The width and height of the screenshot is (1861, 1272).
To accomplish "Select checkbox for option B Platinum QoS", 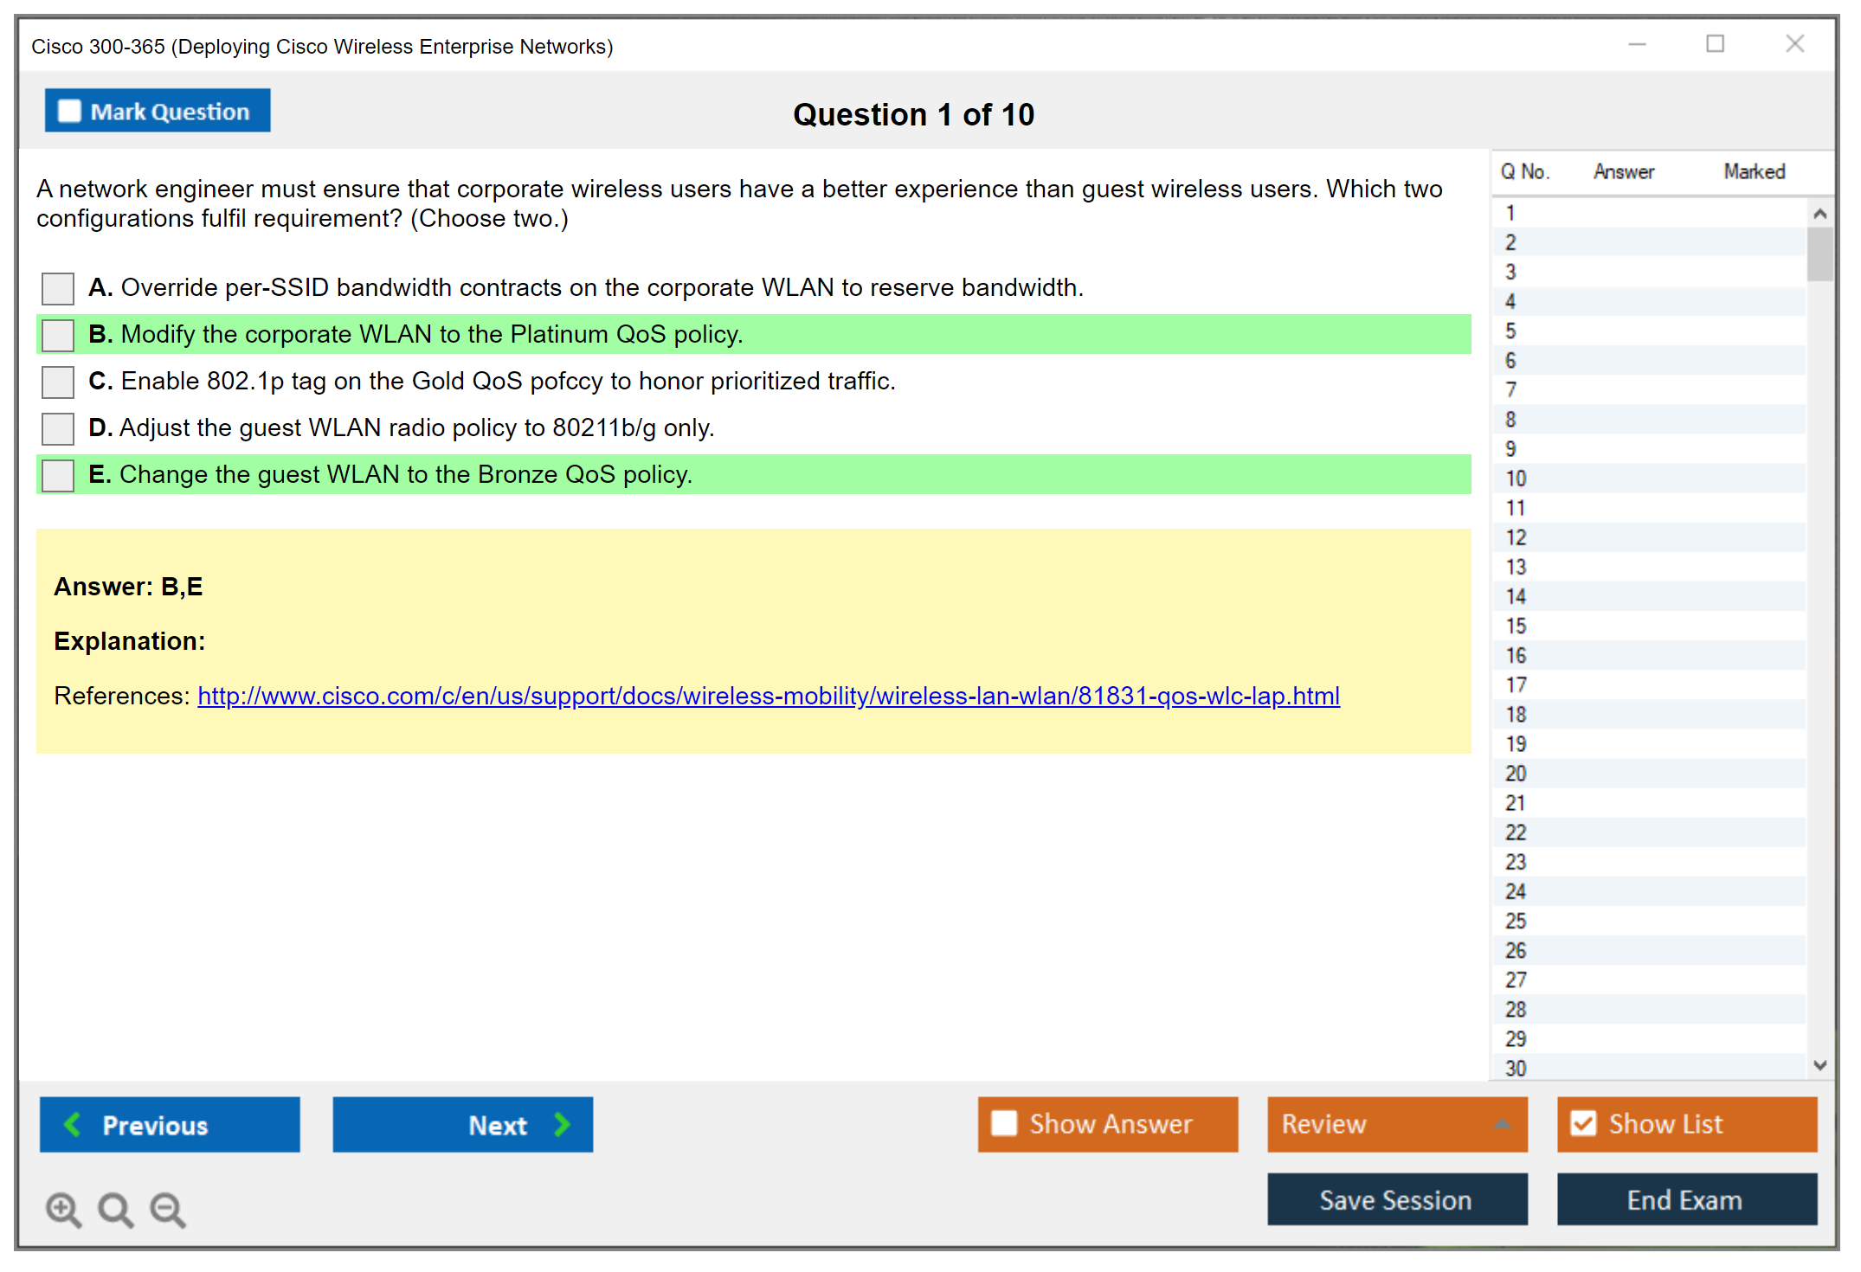I will pyautogui.click(x=58, y=335).
